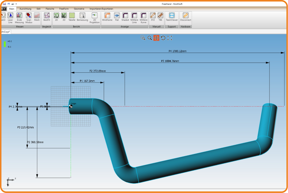Open the Scan Modus tool

pyautogui.click(x=29, y=17)
